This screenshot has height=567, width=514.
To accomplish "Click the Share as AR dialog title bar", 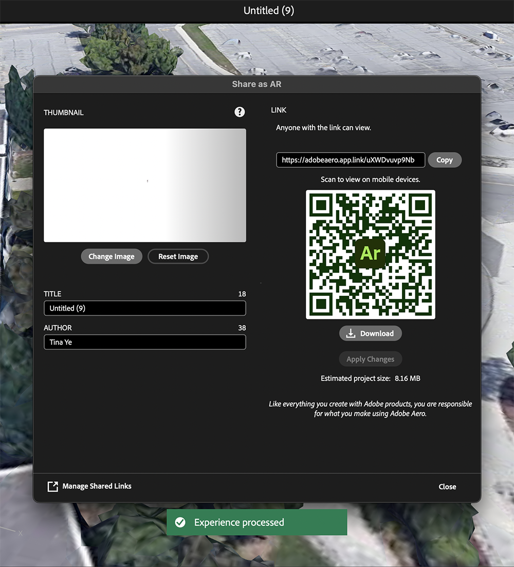I will pos(256,84).
